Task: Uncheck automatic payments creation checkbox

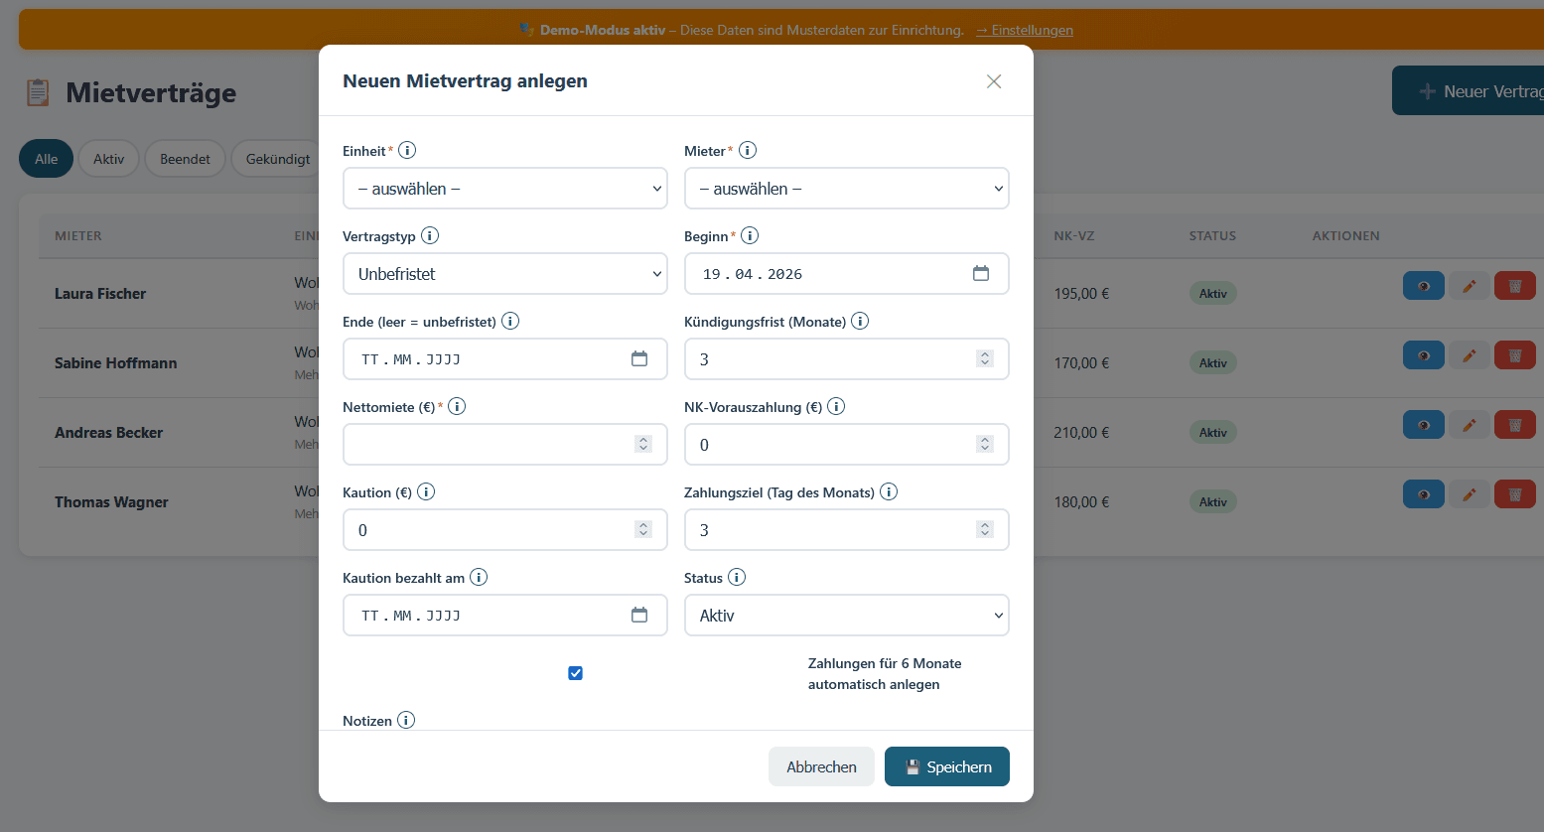Action: pos(575,673)
